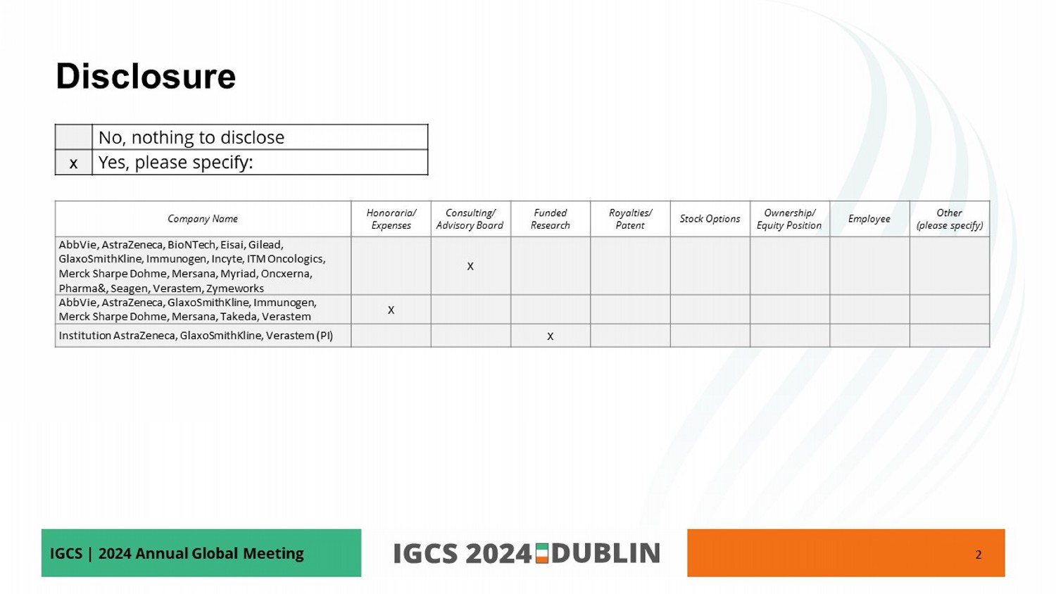Click the slide number 2
1056x594 pixels.
[x=978, y=555]
